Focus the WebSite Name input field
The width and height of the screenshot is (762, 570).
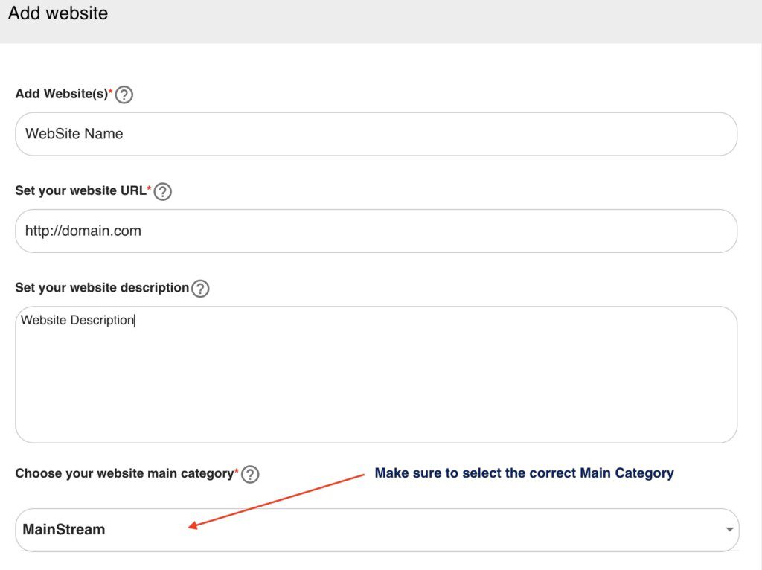[376, 134]
